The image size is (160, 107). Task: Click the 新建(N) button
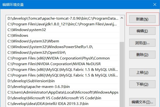pos(142,19)
